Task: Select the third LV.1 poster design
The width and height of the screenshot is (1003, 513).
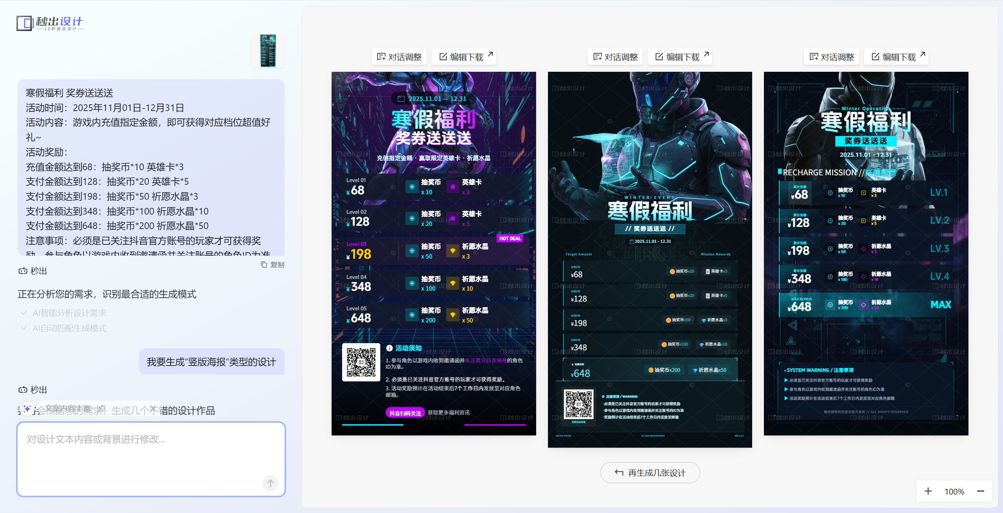Action: point(866,253)
